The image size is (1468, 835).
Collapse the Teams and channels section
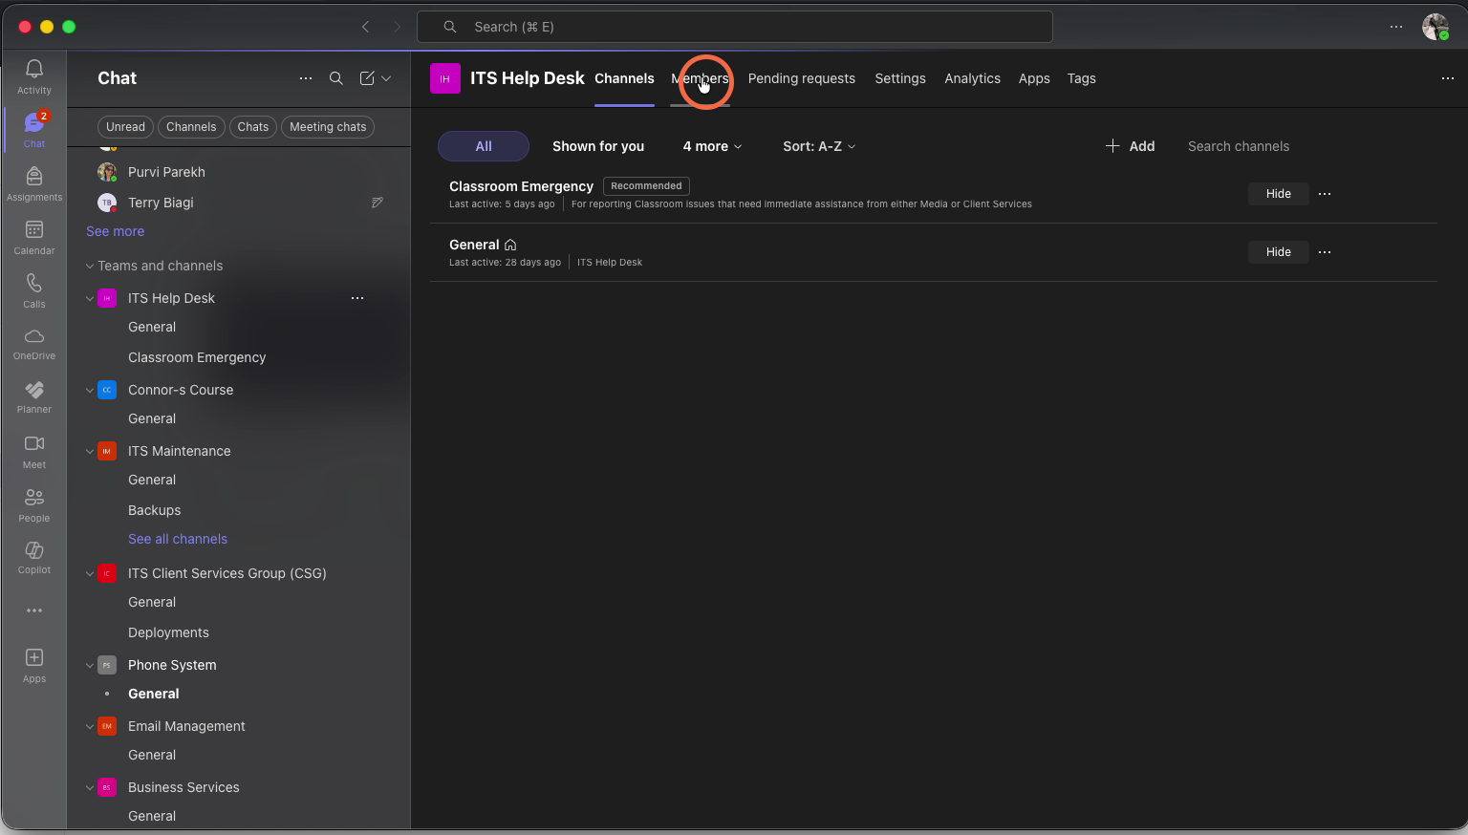[90, 266]
